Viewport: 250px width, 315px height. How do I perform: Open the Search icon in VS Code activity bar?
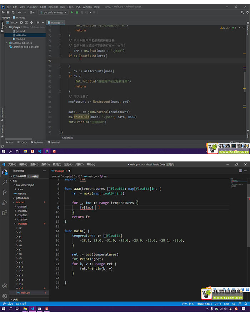tap(5, 182)
